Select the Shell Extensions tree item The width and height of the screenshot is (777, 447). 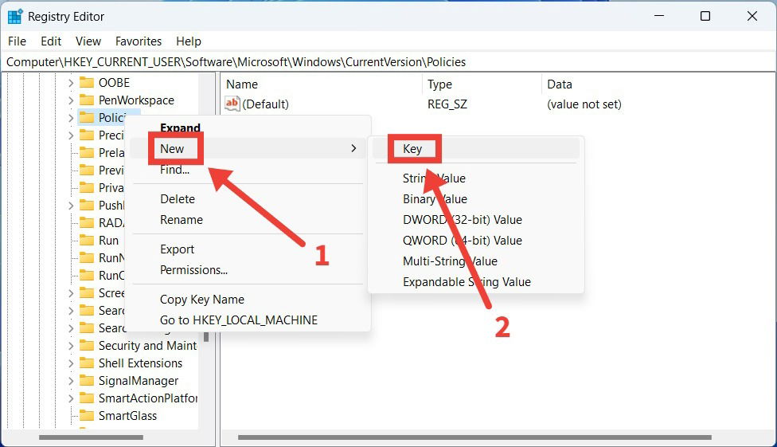tap(140, 363)
